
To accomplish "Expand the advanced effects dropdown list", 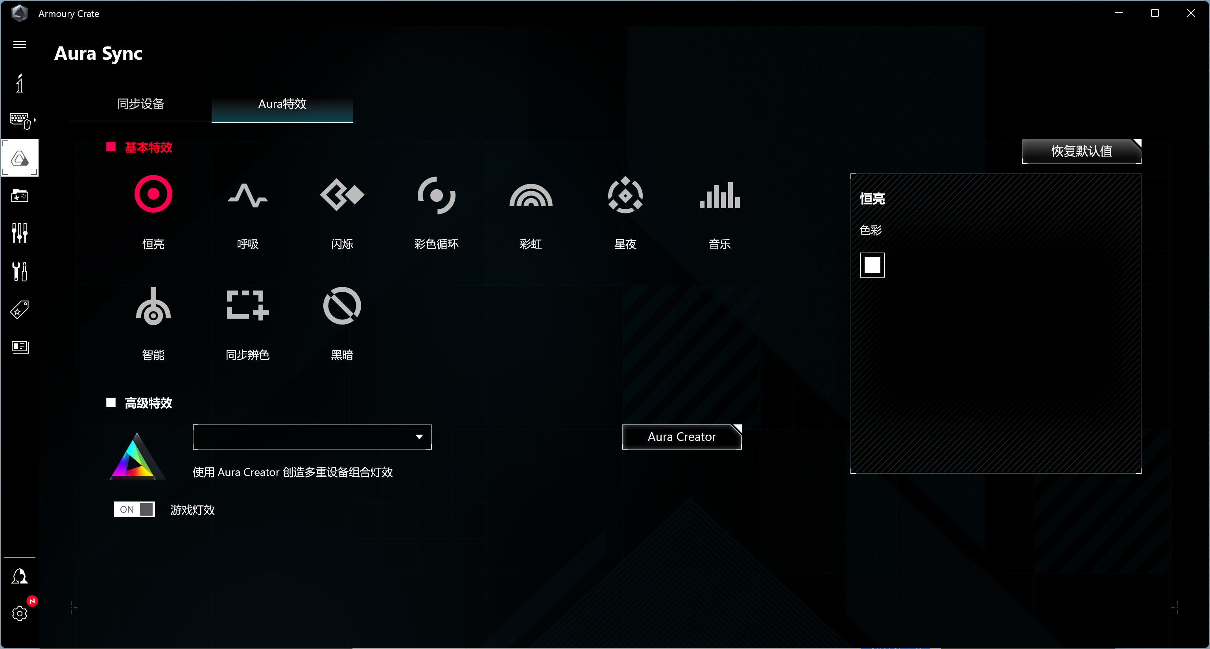I will tap(312, 437).
